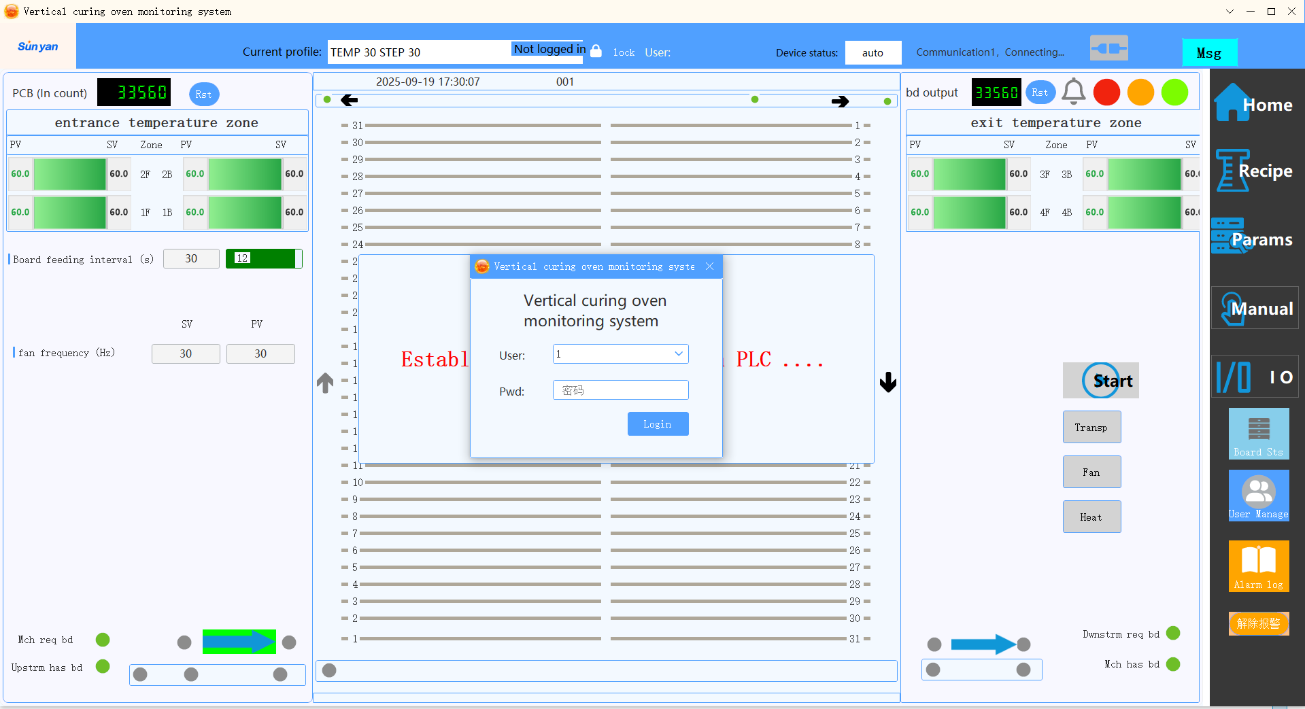This screenshot has width=1305, height=709.
Task: Open User Manage page
Action: click(1258, 496)
